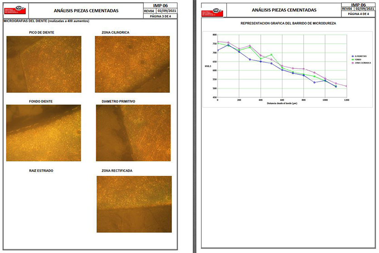Viewport: 379px width, 253px height.
Task: Click the Zona Rectificada micrograph
Action: [134, 204]
